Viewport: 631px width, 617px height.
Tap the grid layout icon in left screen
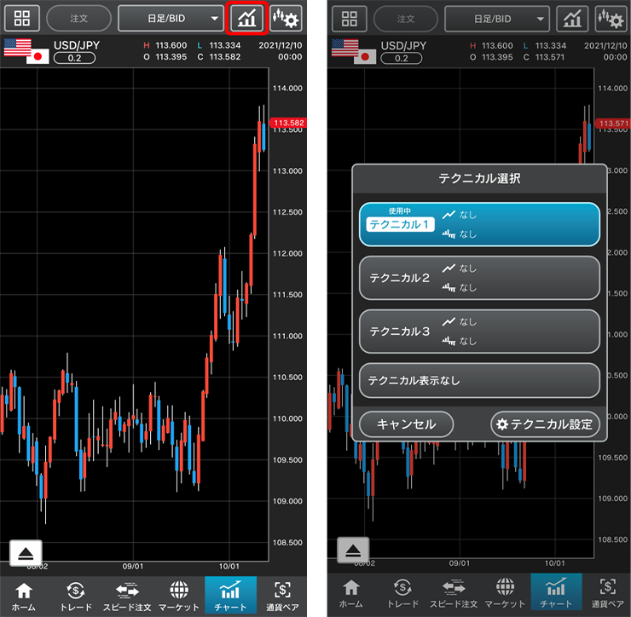pos(22,18)
